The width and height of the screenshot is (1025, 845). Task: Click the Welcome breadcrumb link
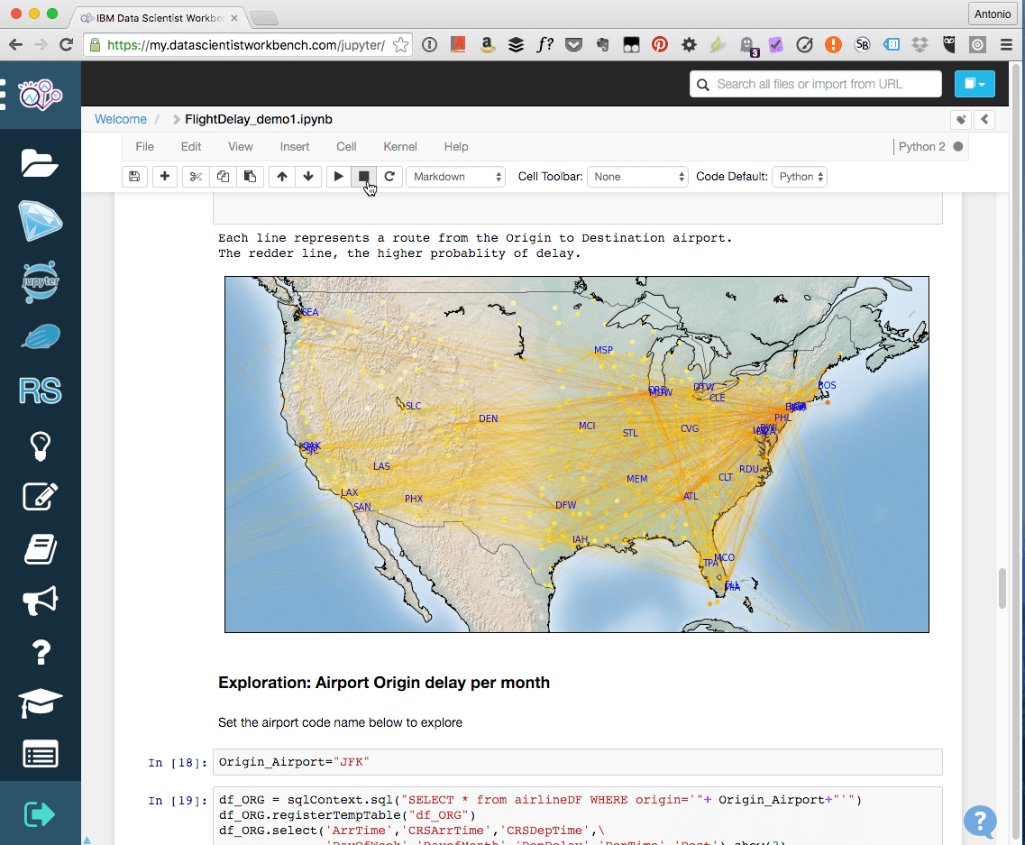[120, 119]
